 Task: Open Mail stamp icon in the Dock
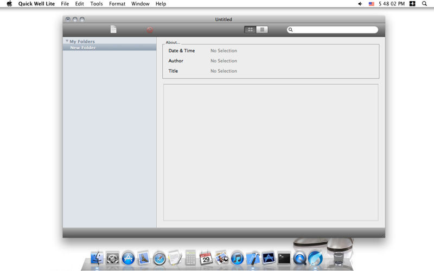click(x=144, y=258)
